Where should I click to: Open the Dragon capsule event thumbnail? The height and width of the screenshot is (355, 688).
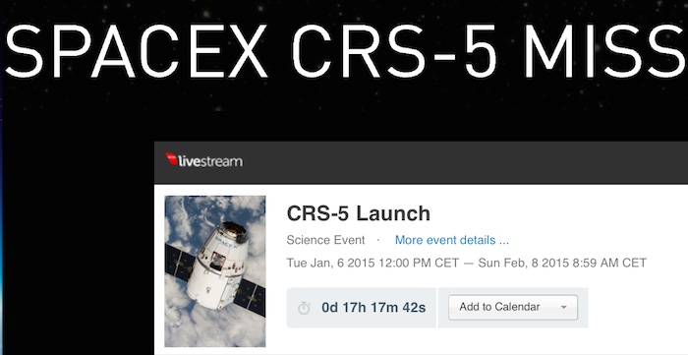point(215,271)
